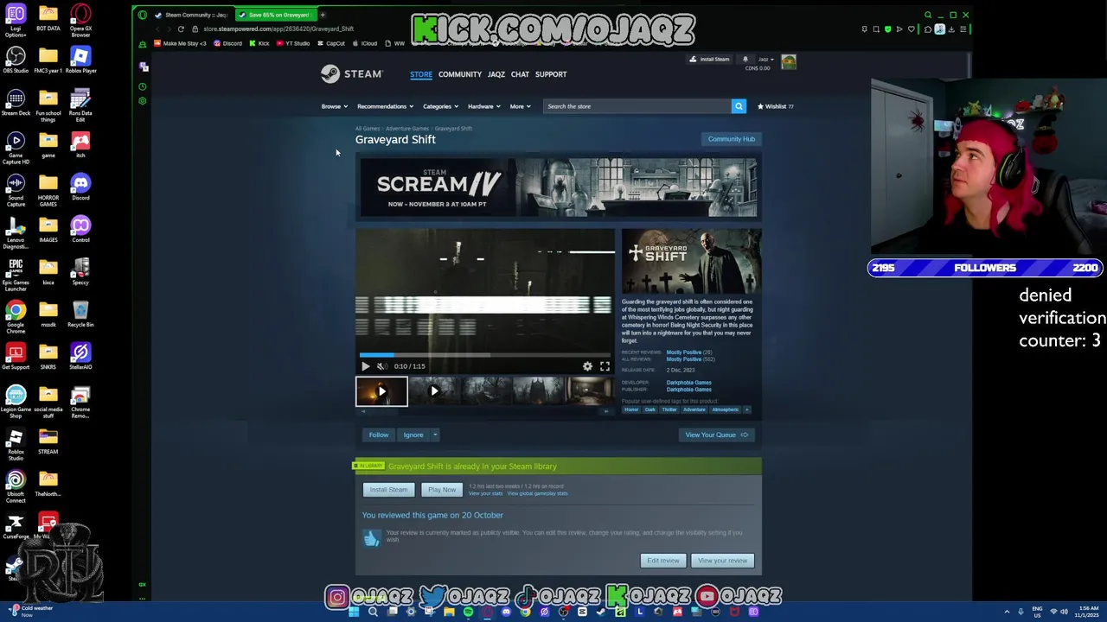
Task: Open the notifications bell in the Steam header
Action: (745, 60)
